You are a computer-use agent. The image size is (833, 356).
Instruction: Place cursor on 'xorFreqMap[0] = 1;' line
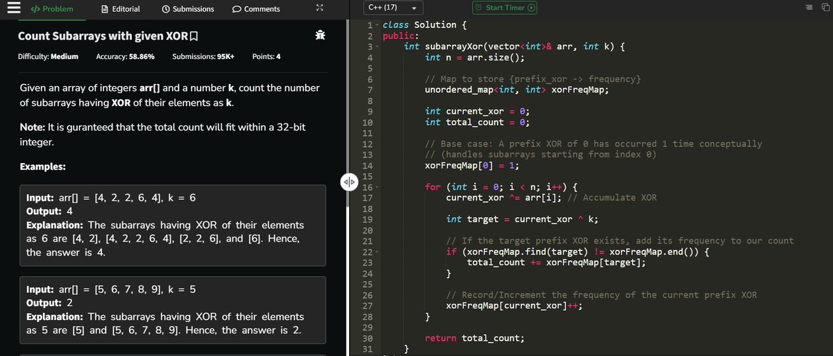(x=472, y=165)
